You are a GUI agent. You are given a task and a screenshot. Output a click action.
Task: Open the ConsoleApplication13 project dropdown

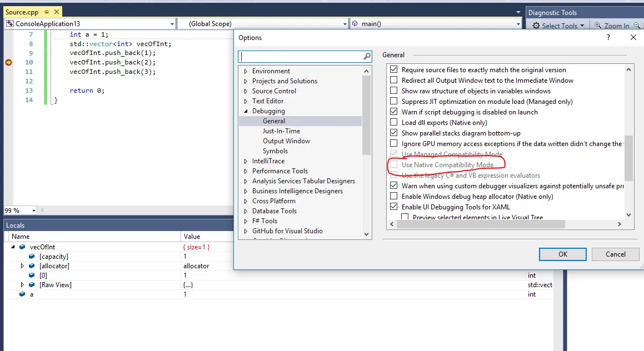pyautogui.click(x=172, y=24)
